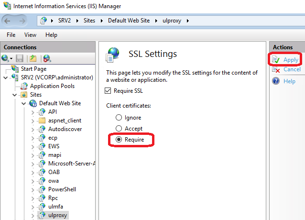Select the Ignore client certificates option
This screenshot has width=305, height=220.
(119, 118)
